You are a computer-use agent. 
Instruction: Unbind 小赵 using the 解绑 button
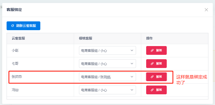156,50
